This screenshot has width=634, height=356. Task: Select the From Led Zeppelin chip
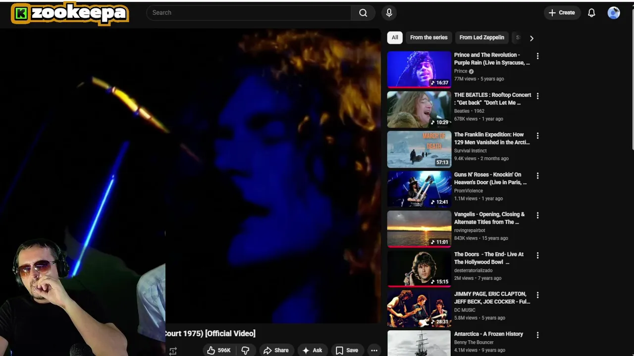[481, 38]
